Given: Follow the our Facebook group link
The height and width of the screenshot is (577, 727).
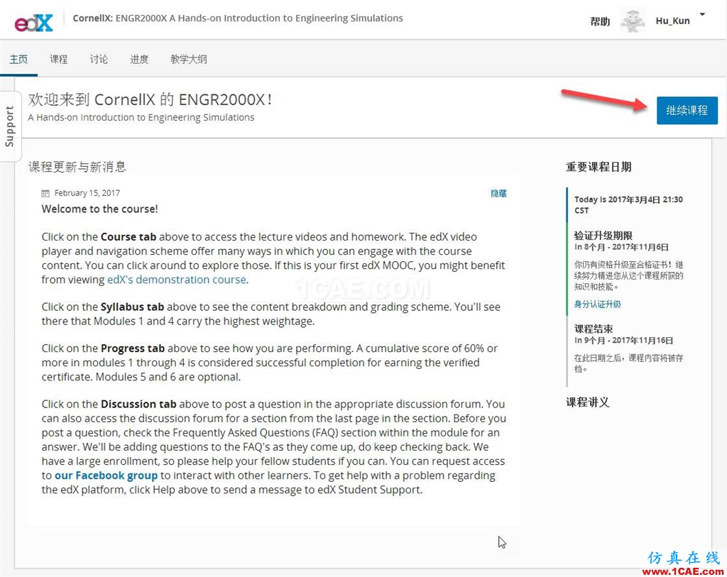Looking at the screenshot, I should (x=106, y=476).
